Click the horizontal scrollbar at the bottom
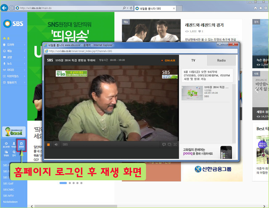 [x=76, y=206]
